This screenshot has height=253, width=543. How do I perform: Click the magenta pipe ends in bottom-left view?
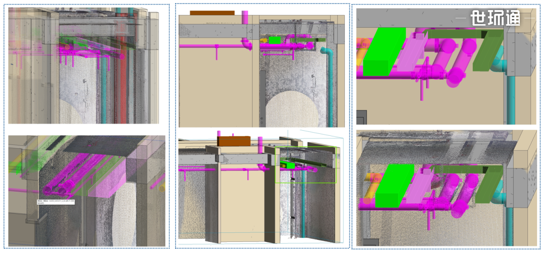pyautogui.click(x=55, y=191)
